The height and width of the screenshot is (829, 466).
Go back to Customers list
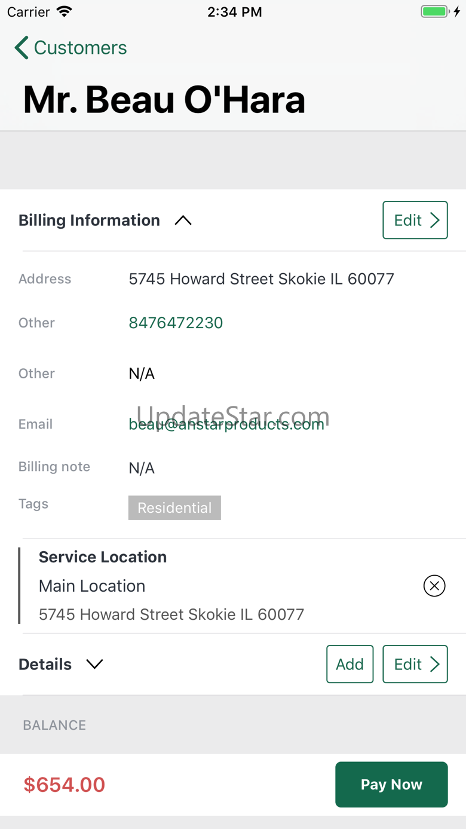(x=70, y=48)
